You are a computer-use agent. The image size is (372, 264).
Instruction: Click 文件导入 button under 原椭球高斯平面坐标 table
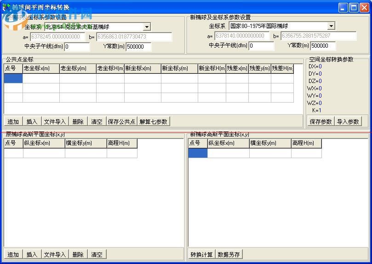[x=55, y=254]
